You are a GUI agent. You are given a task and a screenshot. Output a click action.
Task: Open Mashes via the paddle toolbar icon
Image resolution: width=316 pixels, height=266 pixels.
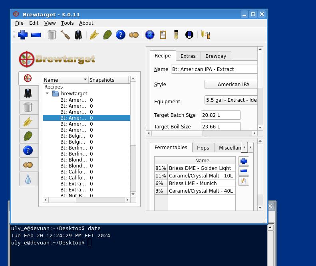[x=65, y=35]
